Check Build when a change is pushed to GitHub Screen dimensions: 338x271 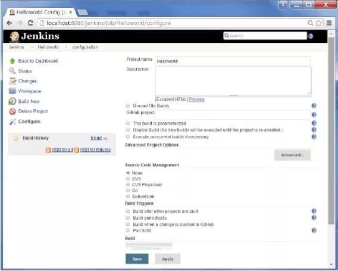click(127, 224)
